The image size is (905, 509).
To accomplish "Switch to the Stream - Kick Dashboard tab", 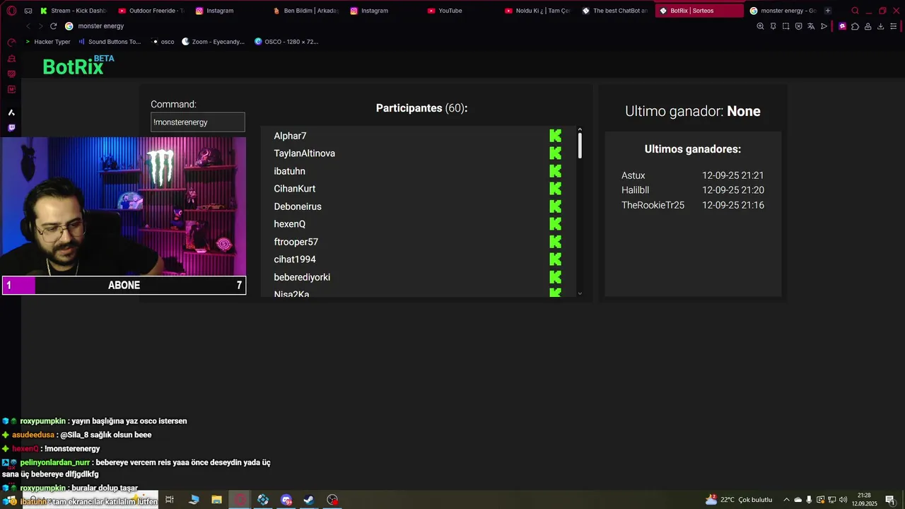I will pos(73,11).
